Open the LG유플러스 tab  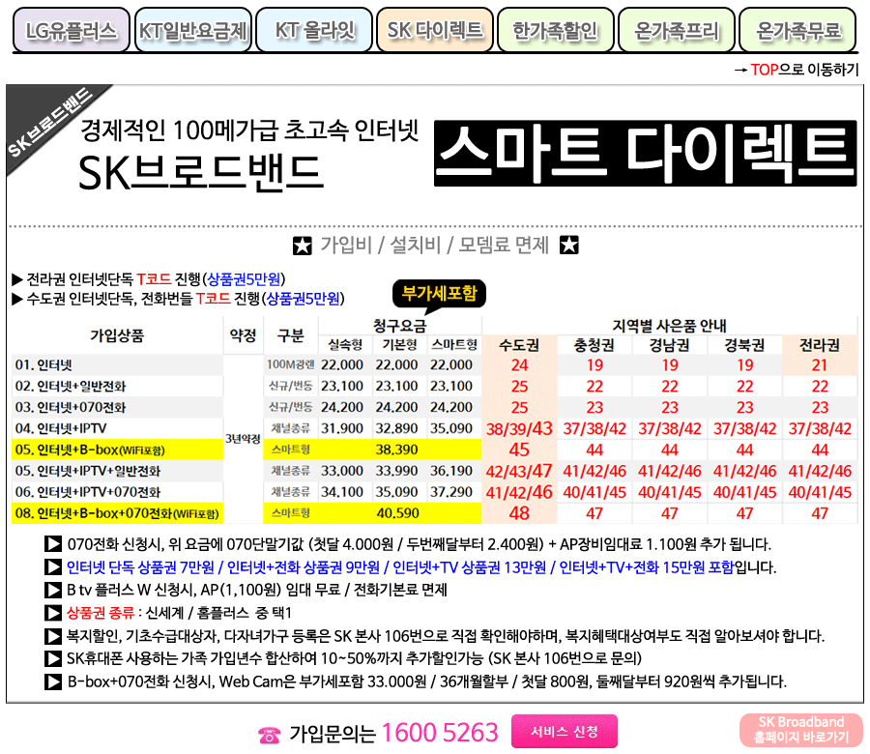pyautogui.click(x=71, y=31)
